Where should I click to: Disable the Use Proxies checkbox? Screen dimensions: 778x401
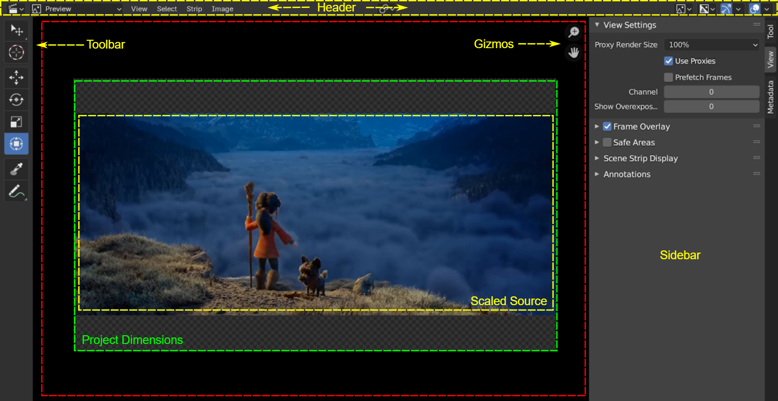click(x=669, y=61)
